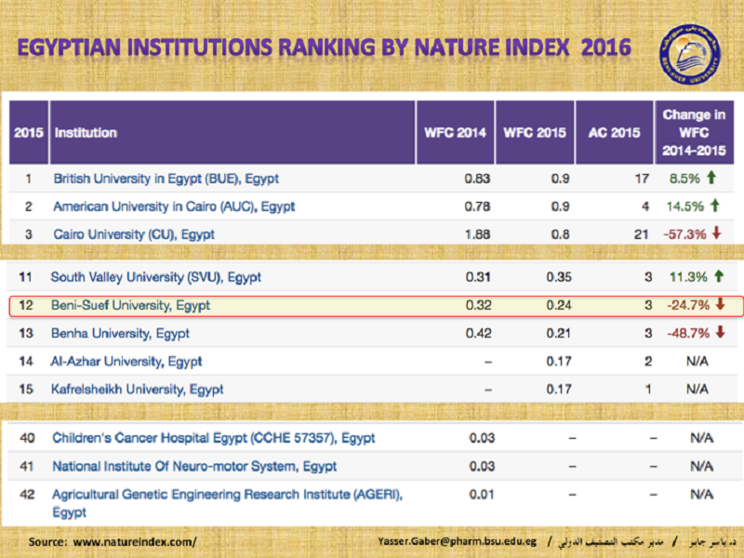744x558 pixels.
Task: Open the Al-Azhar University, Egypt link
Action: 126,362
